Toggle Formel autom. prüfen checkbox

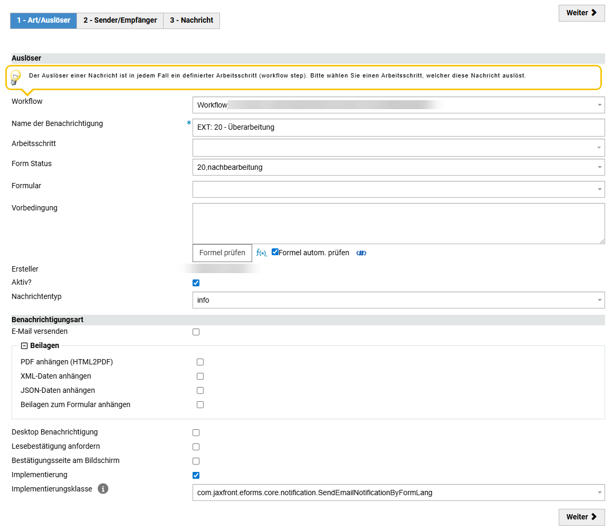click(275, 252)
